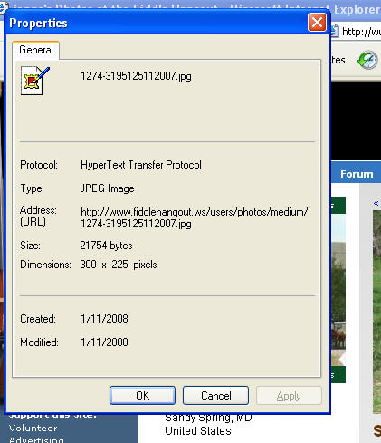Image resolution: width=381 pixels, height=443 pixels.
Task: Click the Cancel button
Action: [x=215, y=395]
